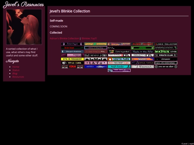Click the Blade Runner blinkie
This screenshot has height=145, width=194.
(x=142, y=44)
